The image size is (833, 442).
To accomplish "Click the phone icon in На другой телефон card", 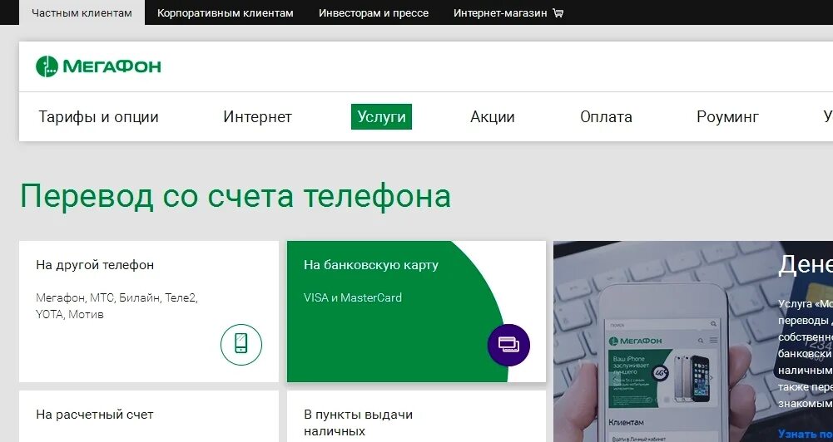I will 241,345.
